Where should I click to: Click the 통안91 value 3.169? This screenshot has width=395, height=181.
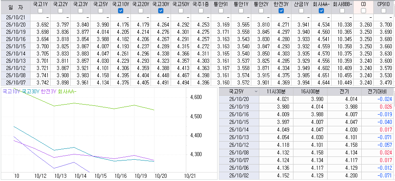[223, 25]
